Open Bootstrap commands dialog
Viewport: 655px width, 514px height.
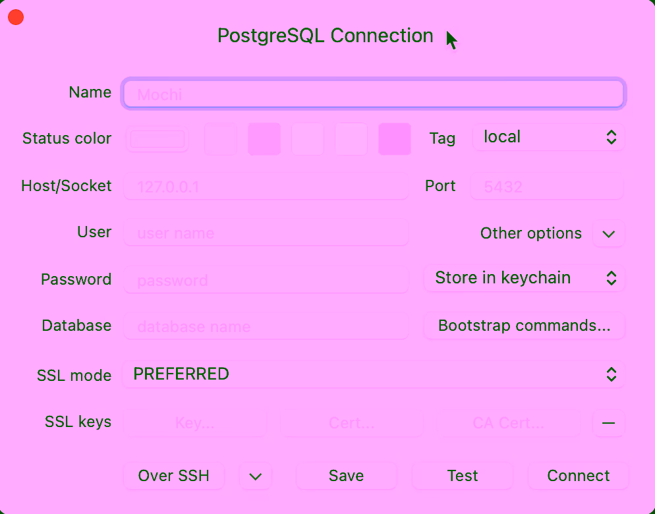click(x=524, y=326)
